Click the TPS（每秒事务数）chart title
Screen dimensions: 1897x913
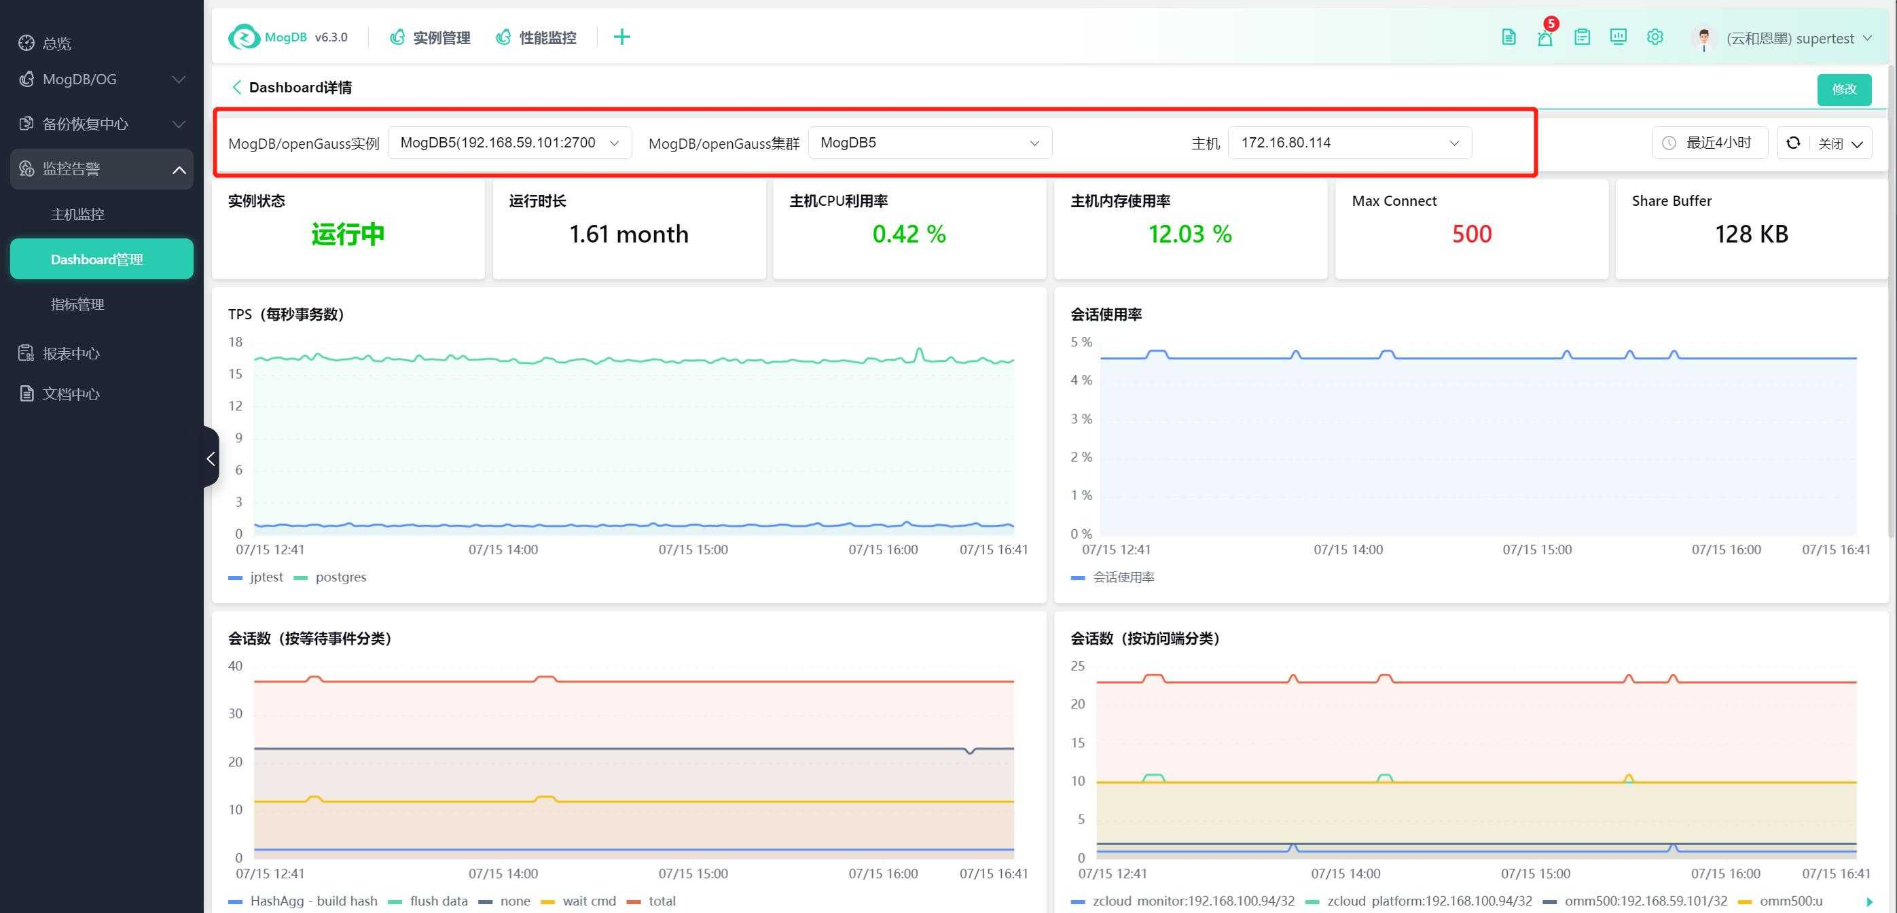click(x=287, y=315)
